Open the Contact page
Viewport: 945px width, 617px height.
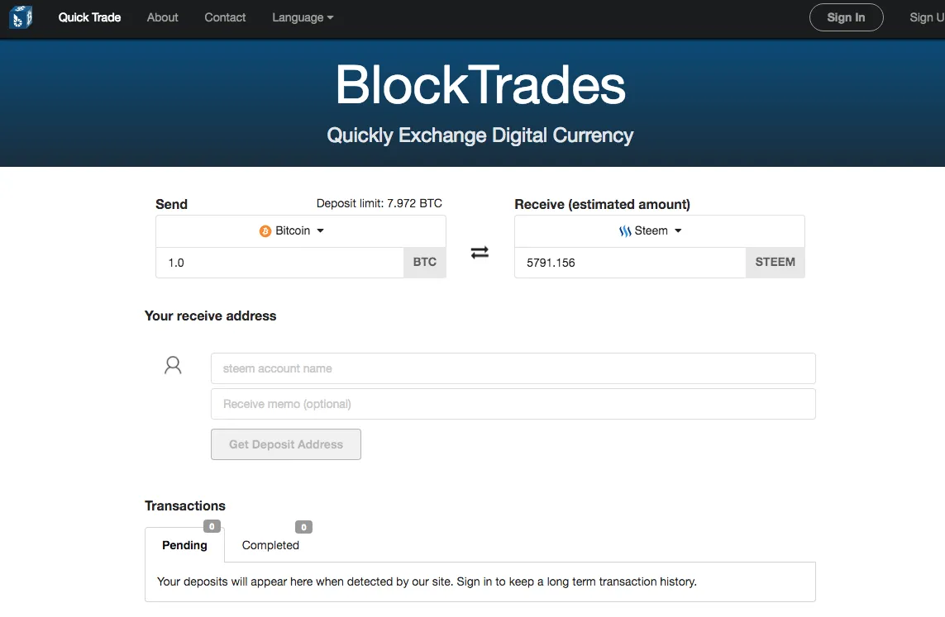click(225, 17)
